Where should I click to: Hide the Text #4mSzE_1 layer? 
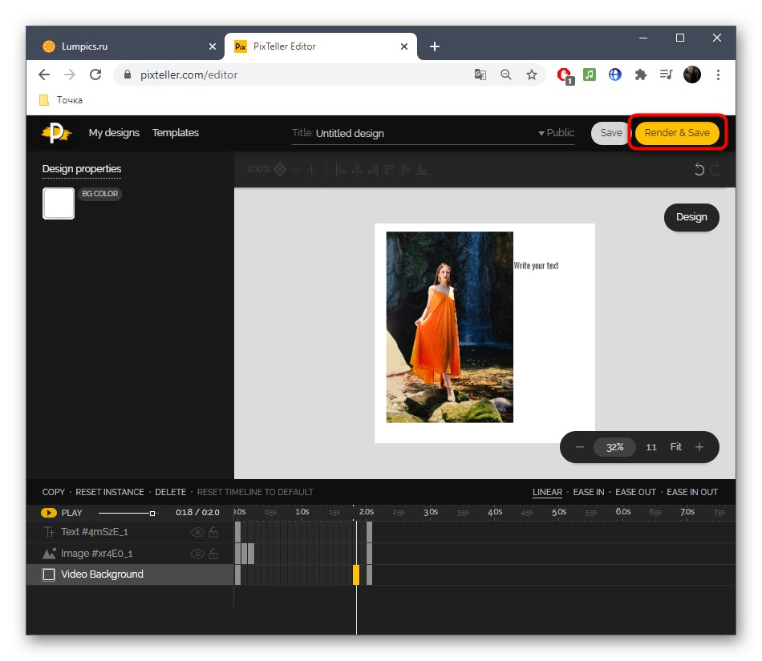(x=197, y=531)
